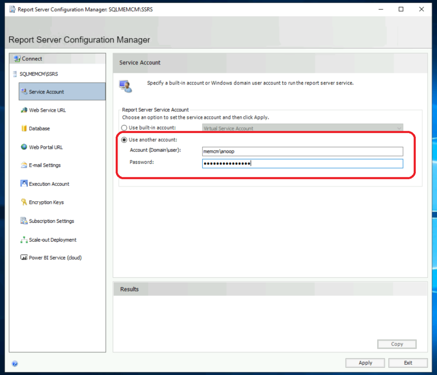
Task: Open the Virtual Service Account dropdown
Action: tap(303, 128)
